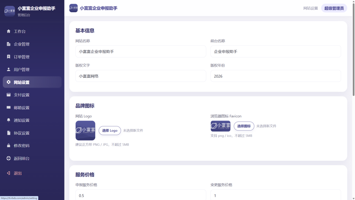The image size is (355, 200).
Task: Click the gear icon beside 网站设置
Action: (9, 82)
